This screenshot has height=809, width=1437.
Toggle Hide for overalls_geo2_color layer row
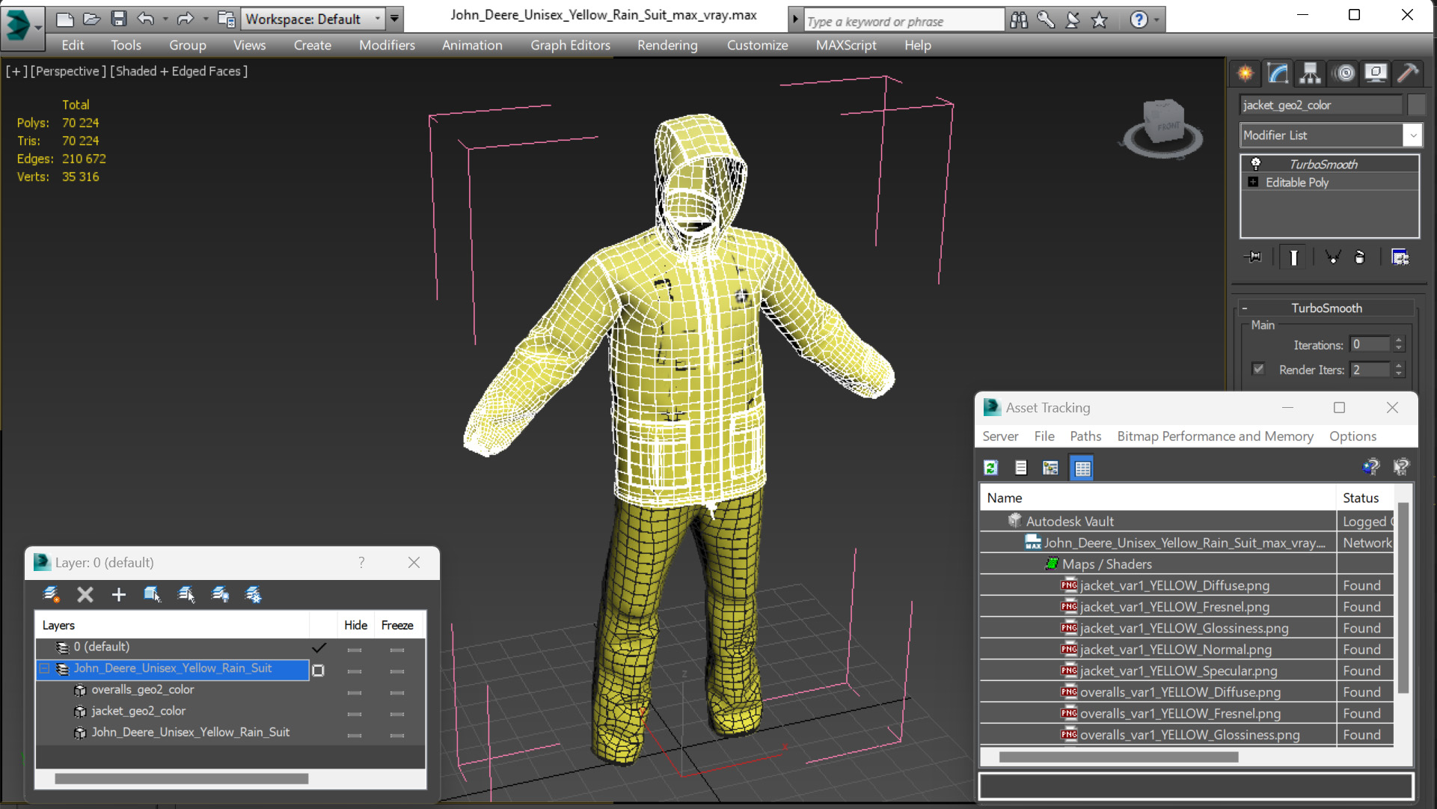point(355,692)
